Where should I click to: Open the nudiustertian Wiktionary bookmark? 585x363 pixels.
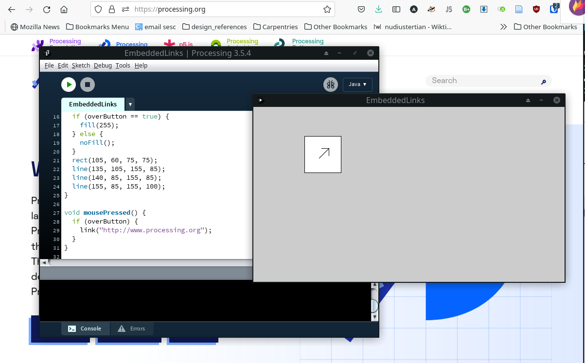412,27
